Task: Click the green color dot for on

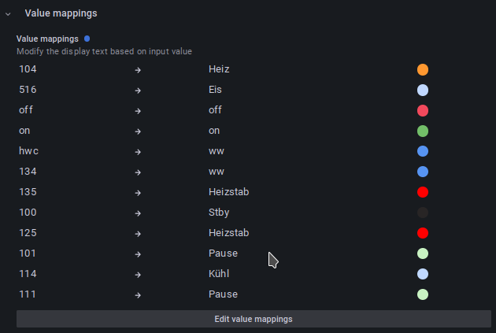Action: (x=423, y=131)
